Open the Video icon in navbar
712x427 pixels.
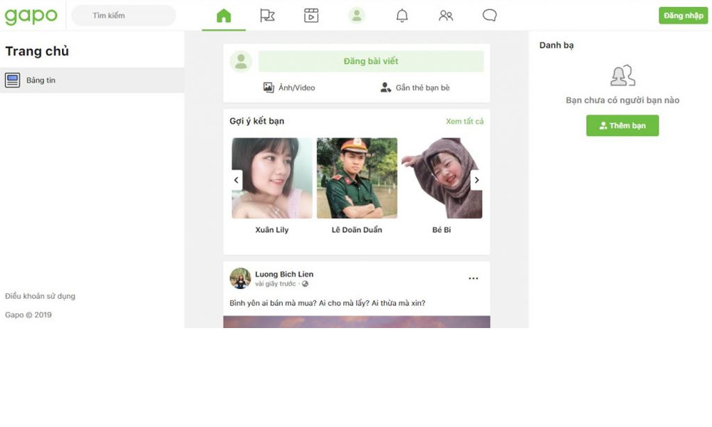tap(311, 16)
